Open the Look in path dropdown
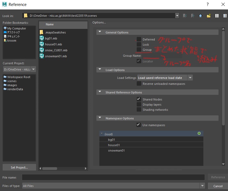The image size is (228, 191). (177, 15)
